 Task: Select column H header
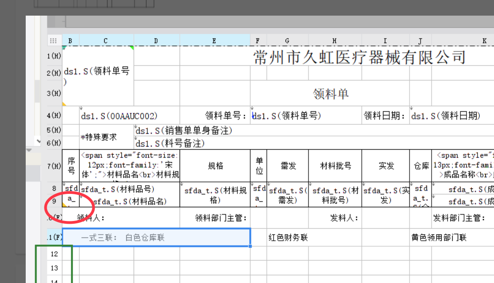[x=335, y=40]
